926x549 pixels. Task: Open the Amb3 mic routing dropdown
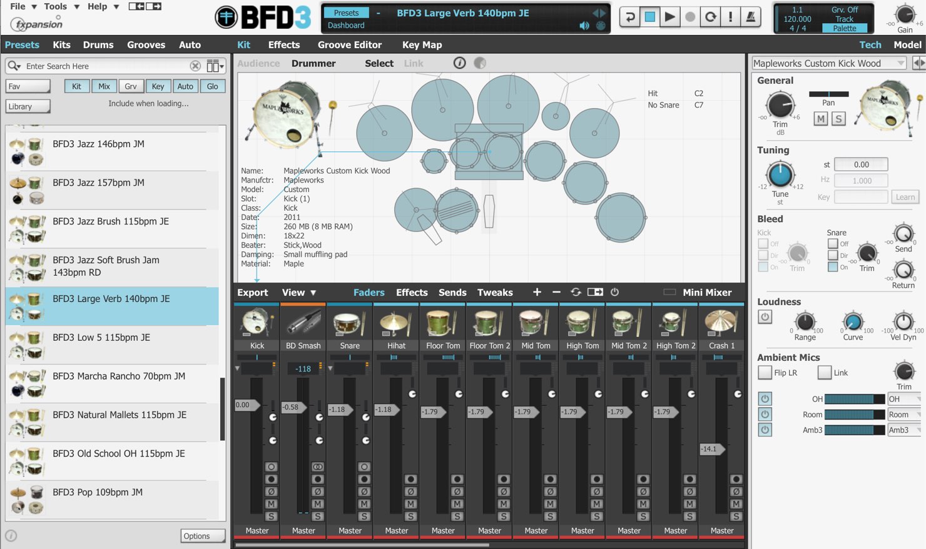904,430
